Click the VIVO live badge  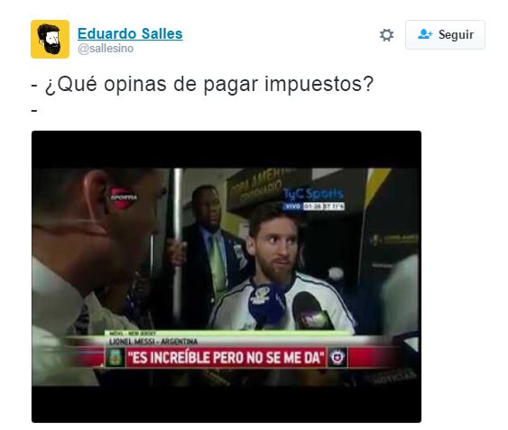(x=292, y=206)
